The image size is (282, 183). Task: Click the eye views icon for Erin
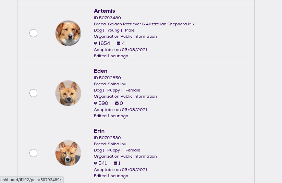[96, 163]
